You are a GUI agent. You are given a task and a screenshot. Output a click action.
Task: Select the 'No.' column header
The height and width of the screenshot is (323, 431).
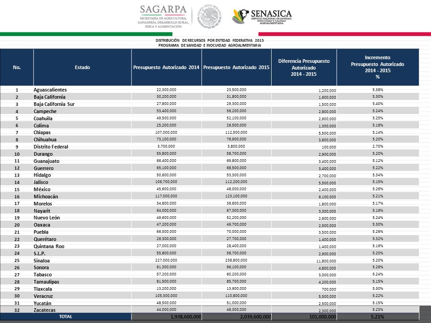point(17,67)
